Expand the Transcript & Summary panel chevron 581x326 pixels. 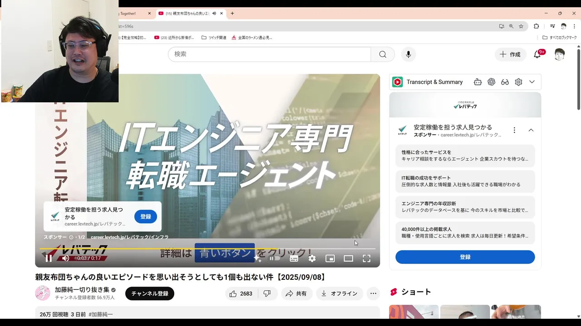pyautogui.click(x=532, y=82)
